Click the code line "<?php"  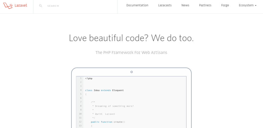[89, 79]
